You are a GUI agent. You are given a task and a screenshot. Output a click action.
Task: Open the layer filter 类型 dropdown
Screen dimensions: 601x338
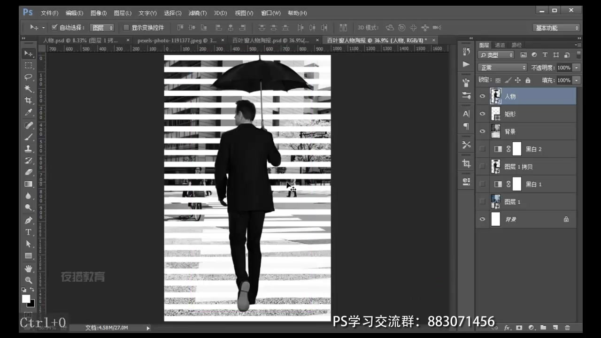496,55
